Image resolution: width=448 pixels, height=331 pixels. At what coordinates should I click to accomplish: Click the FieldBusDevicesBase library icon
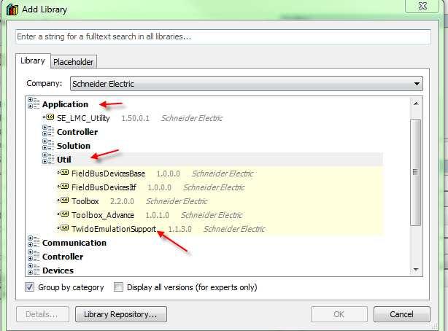coord(63,173)
